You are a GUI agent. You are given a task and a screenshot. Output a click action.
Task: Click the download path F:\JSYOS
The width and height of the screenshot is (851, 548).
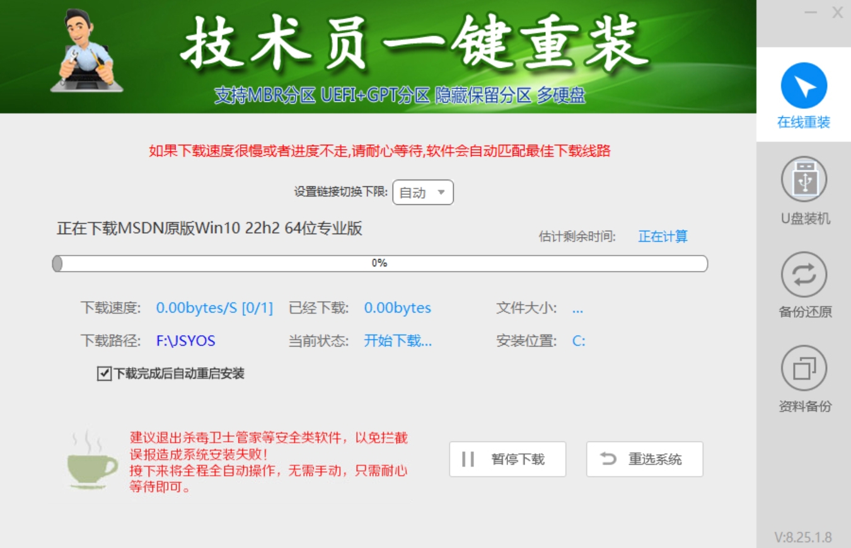click(186, 341)
